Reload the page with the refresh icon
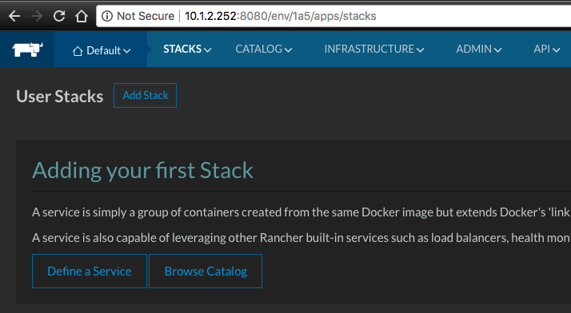571x313 pixels. click(x=59, y=16)
